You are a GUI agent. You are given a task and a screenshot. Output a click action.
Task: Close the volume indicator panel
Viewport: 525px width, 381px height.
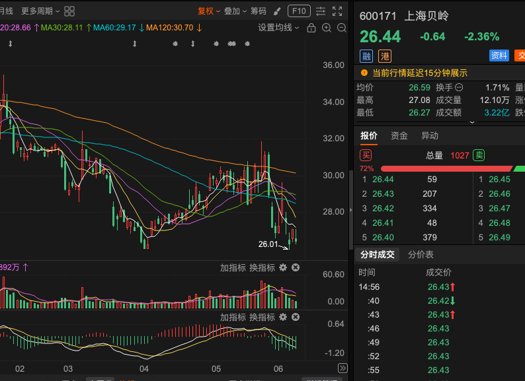[296, 267]
